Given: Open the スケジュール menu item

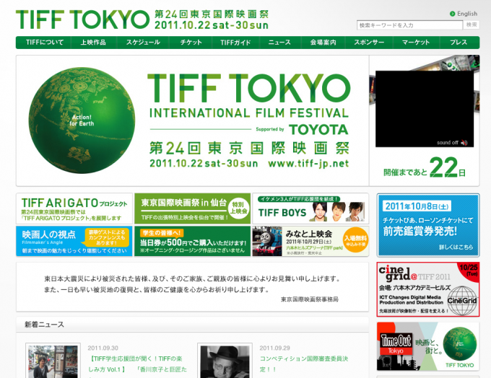Looking at the screenshot, I should 143,43.
